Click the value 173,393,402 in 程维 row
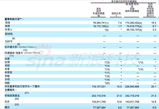Image resolution: width=159 pixels, height=109 pixels. 132,23
